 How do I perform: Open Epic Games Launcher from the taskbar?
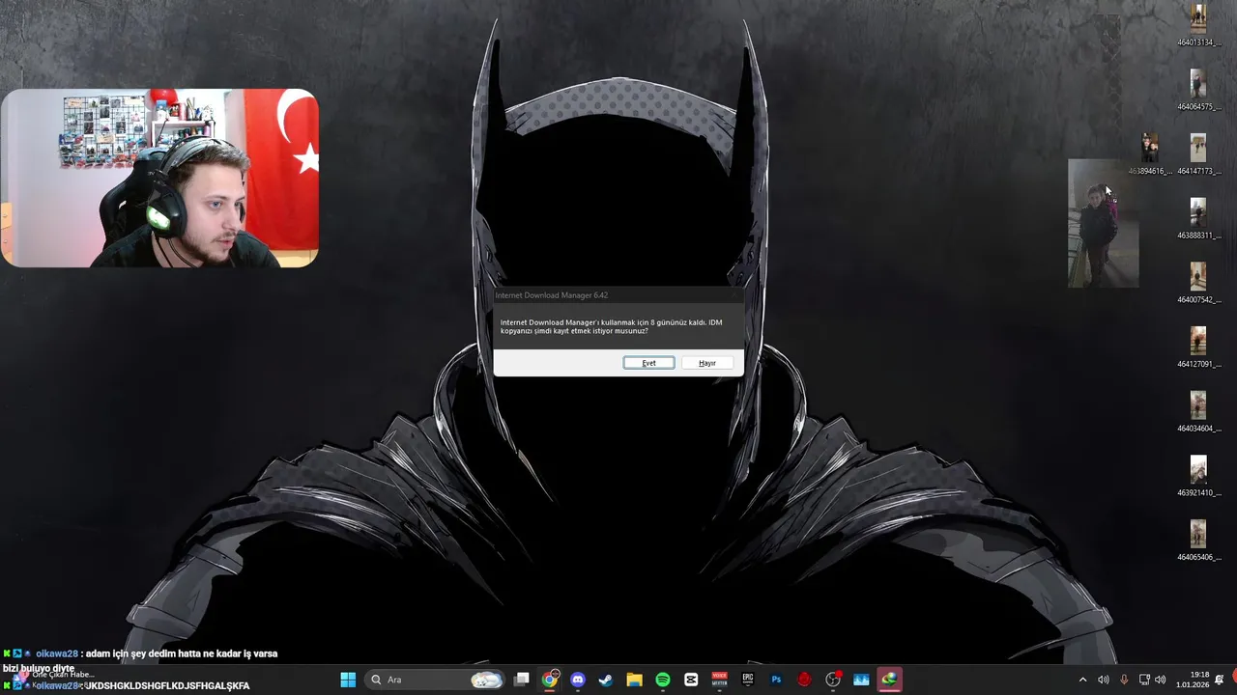pos(748,680)
